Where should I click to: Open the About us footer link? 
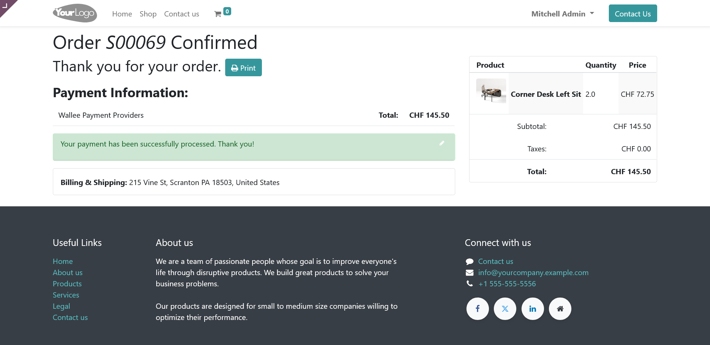[x=67, y=272]
